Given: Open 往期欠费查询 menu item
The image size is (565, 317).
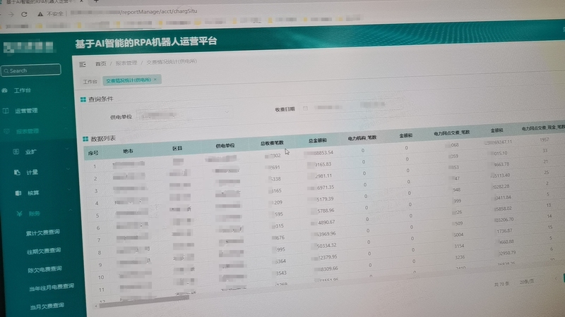Looking at the screenshot, I should click(x=44, y=251).
